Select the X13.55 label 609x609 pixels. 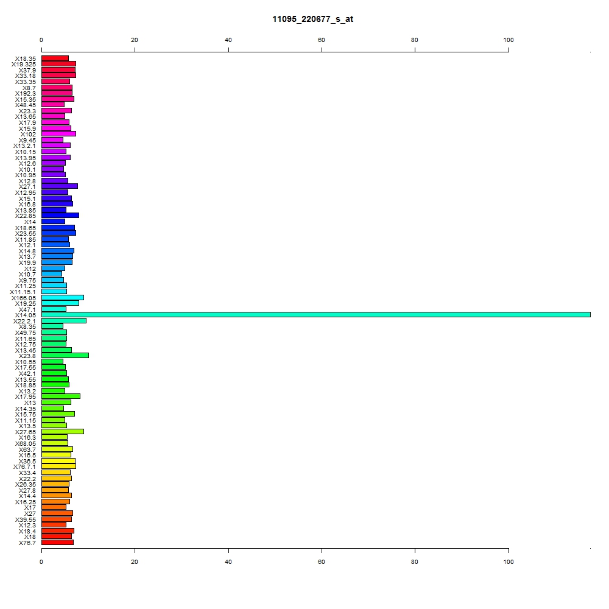(25, 380)
